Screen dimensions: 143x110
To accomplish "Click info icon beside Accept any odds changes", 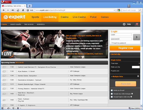I will pos(132,94).
